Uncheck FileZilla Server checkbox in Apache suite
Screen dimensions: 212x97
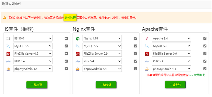pos(205,54)
